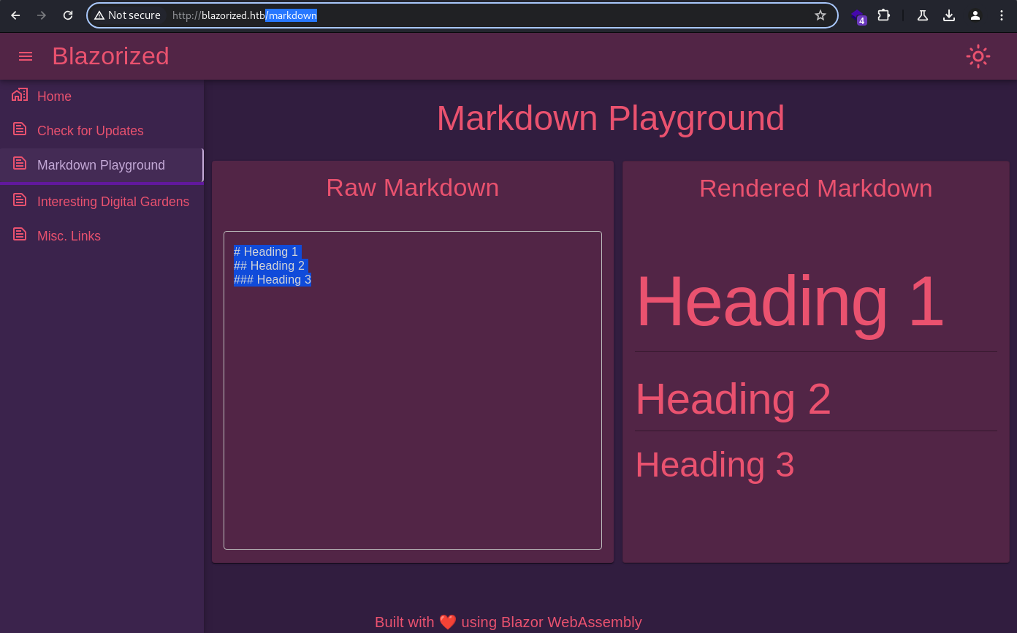Click the Interesting Digital Gardens document icon
This screenshot has height=633, width=1017.
click(20, 200)
